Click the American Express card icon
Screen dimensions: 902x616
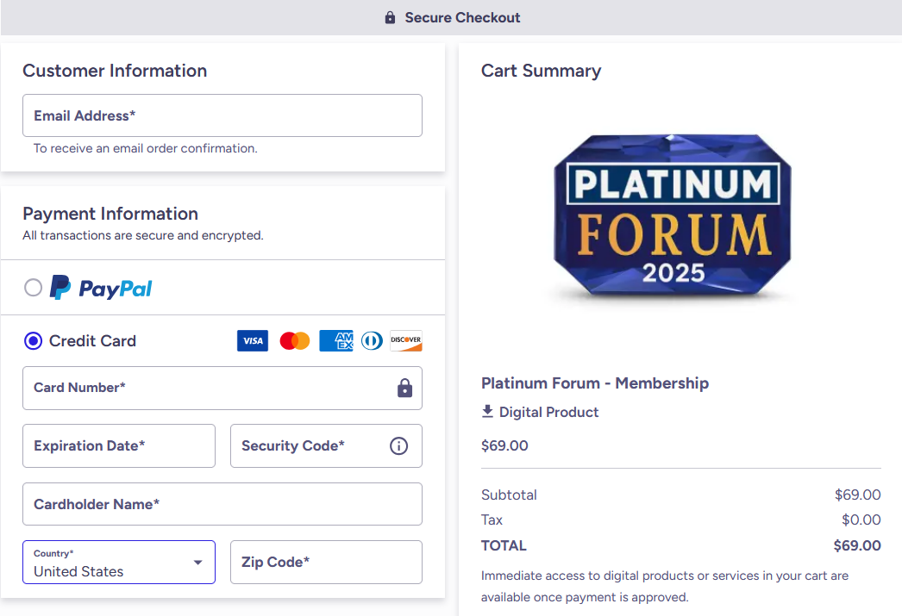(x=336, y=341)
